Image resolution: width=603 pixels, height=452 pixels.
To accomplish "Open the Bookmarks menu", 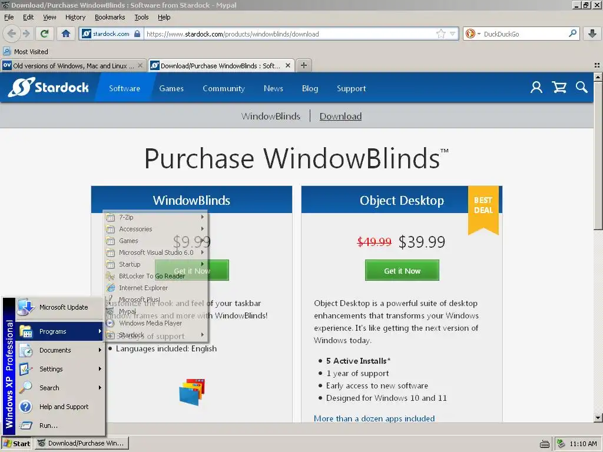I will 110,17.
